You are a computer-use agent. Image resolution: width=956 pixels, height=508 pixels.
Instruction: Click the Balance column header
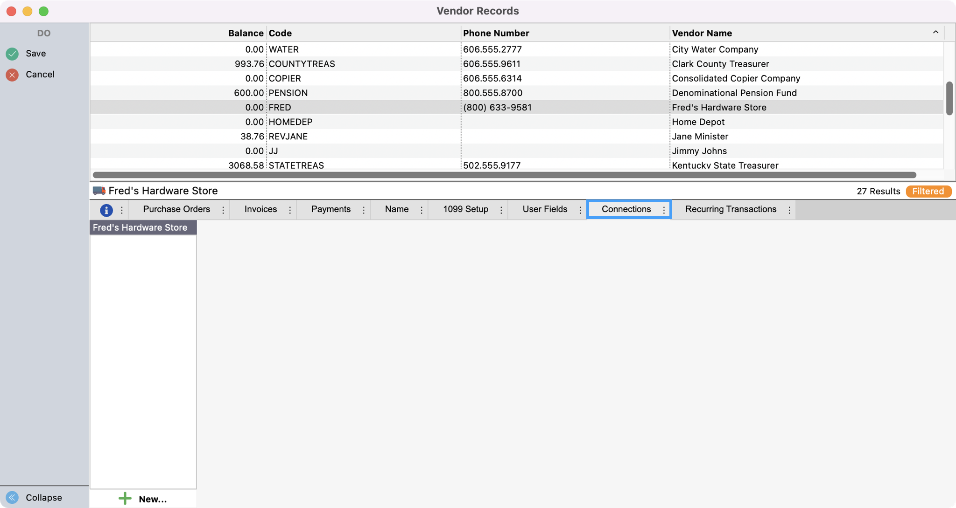click(246, 33)
